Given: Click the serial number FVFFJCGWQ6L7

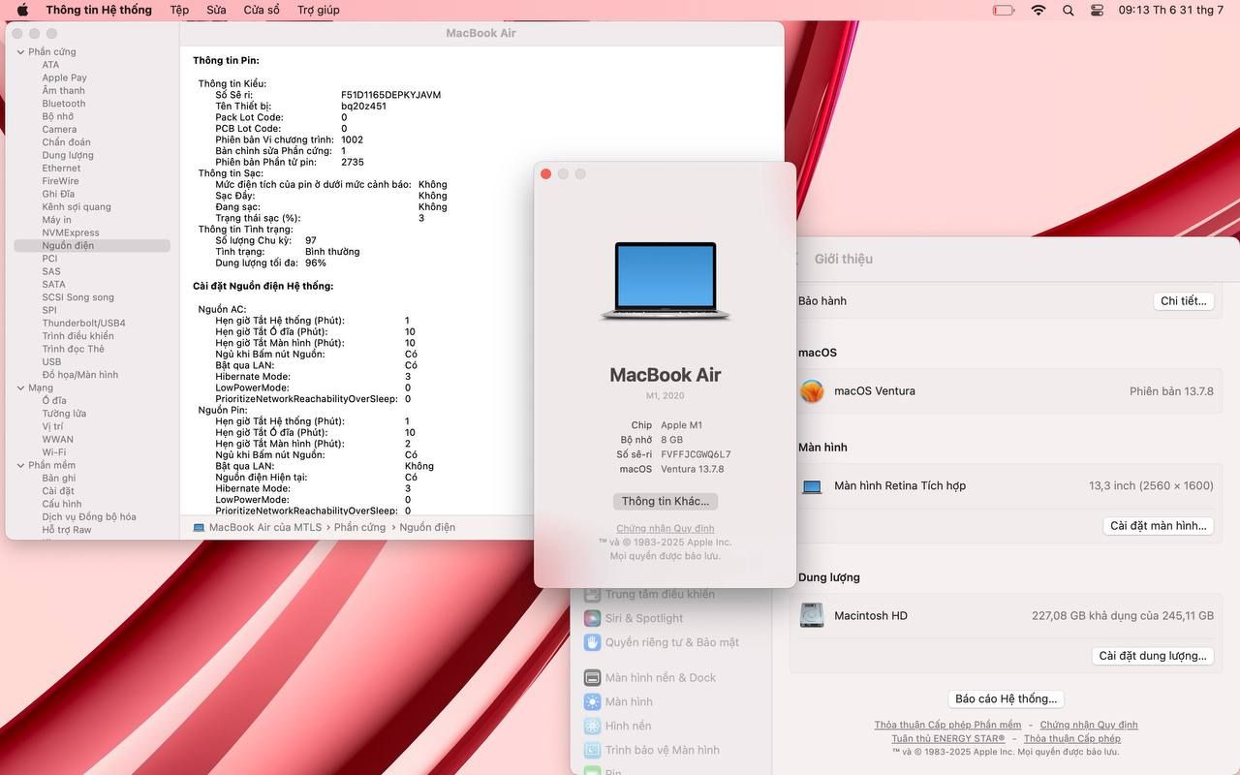Looking at the screenshot, I should [x=696, y=454].
